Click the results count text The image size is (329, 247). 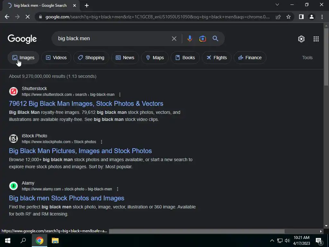point(53,76)
